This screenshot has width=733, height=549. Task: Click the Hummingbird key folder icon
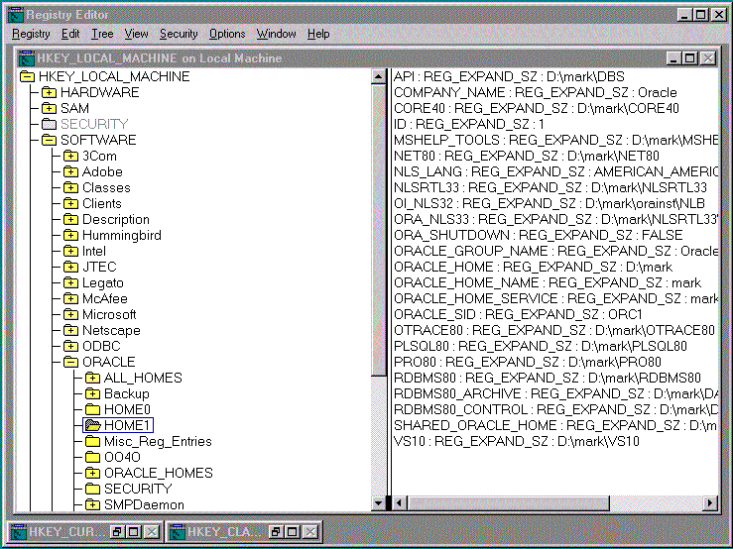tap(70, 235)
